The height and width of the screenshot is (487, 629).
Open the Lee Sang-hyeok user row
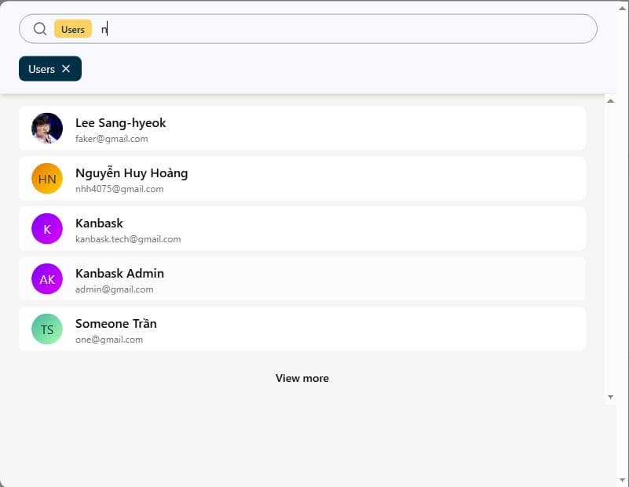(x=302, y=128)
